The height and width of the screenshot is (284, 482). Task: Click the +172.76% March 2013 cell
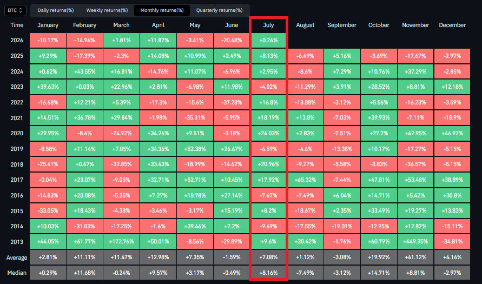click(121, 242)
